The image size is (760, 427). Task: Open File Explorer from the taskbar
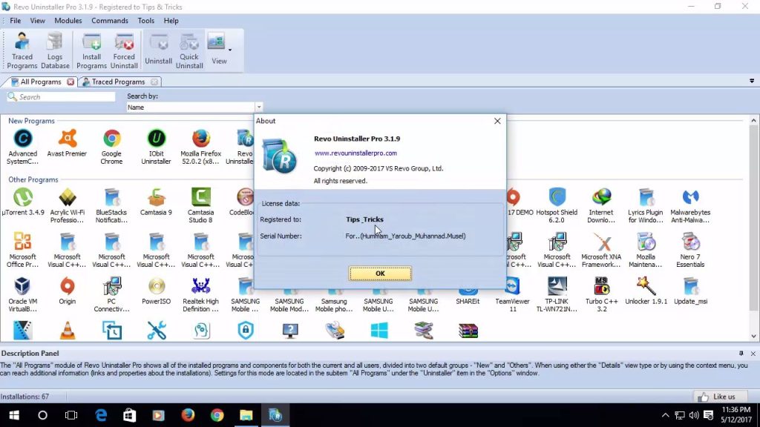tap(246, 415)
